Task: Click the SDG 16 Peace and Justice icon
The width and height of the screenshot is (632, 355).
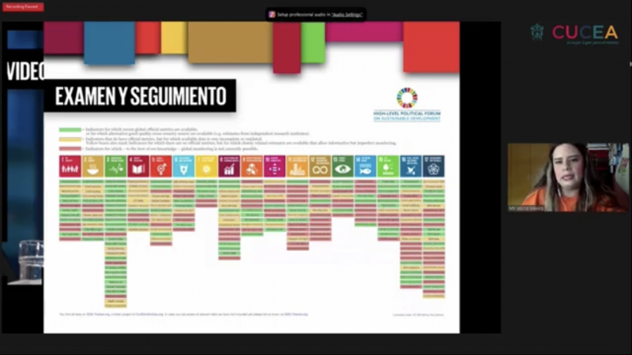Action: (411, 166)
